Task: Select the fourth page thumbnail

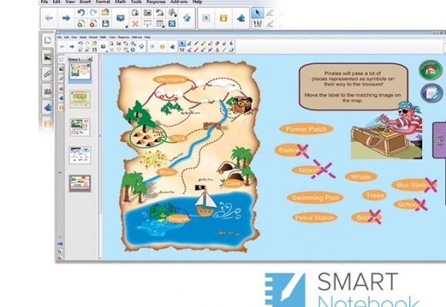Action: [x=80, y=155]
